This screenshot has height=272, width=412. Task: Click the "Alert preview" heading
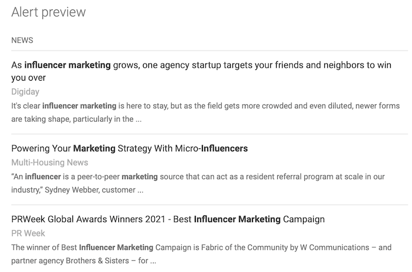(x=48, y=12)
